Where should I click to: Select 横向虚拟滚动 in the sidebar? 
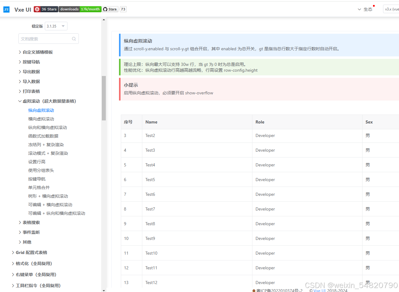(x=41, y=119)
